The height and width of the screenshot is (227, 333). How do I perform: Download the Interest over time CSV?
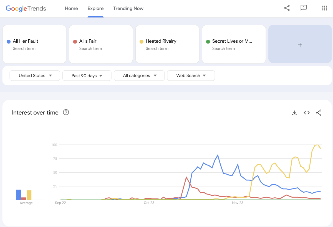coord(295,113)
